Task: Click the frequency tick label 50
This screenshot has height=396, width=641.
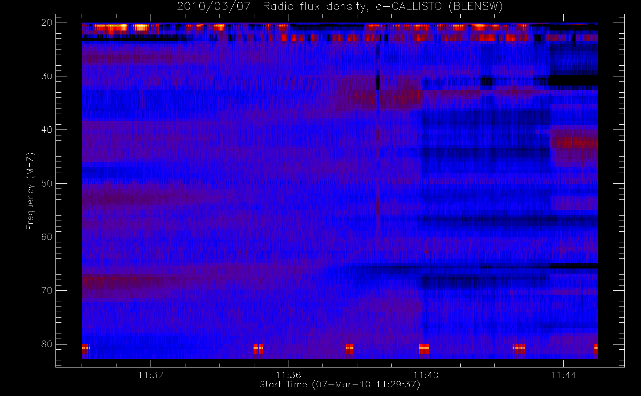Action: 47,183
